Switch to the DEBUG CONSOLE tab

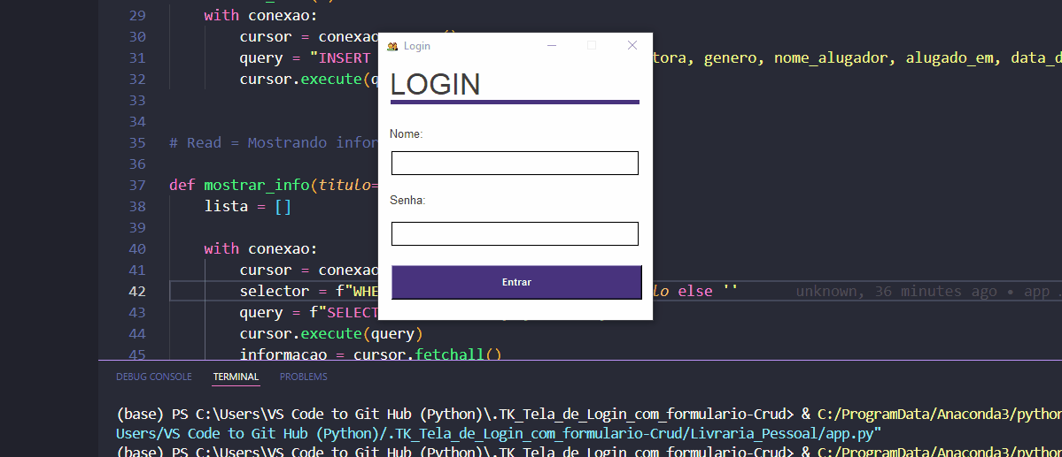[x=154, y=377]
